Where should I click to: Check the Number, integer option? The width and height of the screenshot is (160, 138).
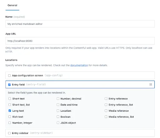click(10, 123)
